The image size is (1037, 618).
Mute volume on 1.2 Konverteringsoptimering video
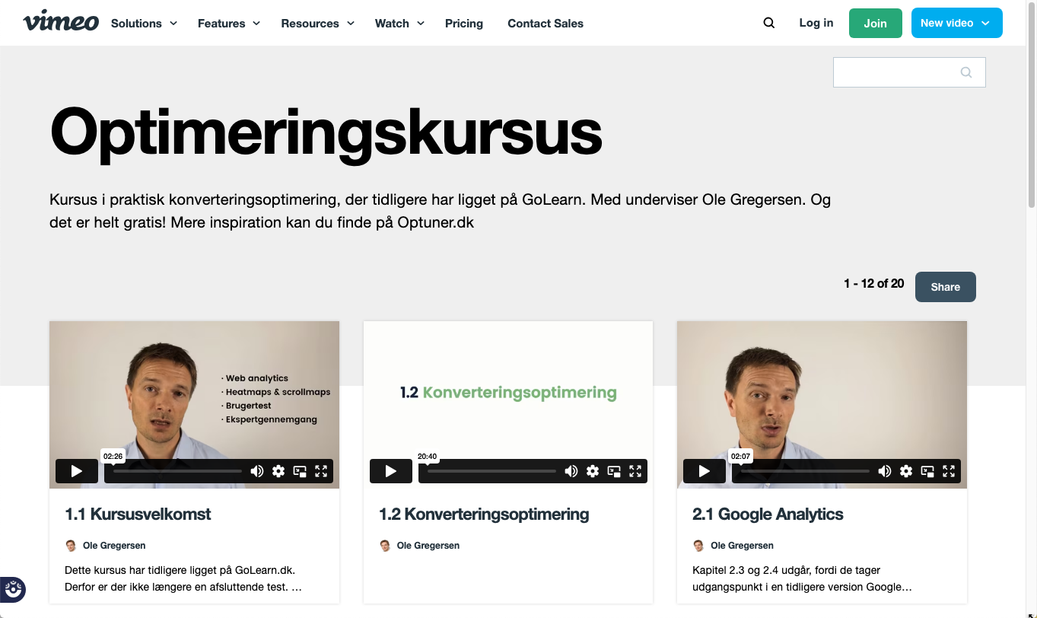click(x=571, y=471)
